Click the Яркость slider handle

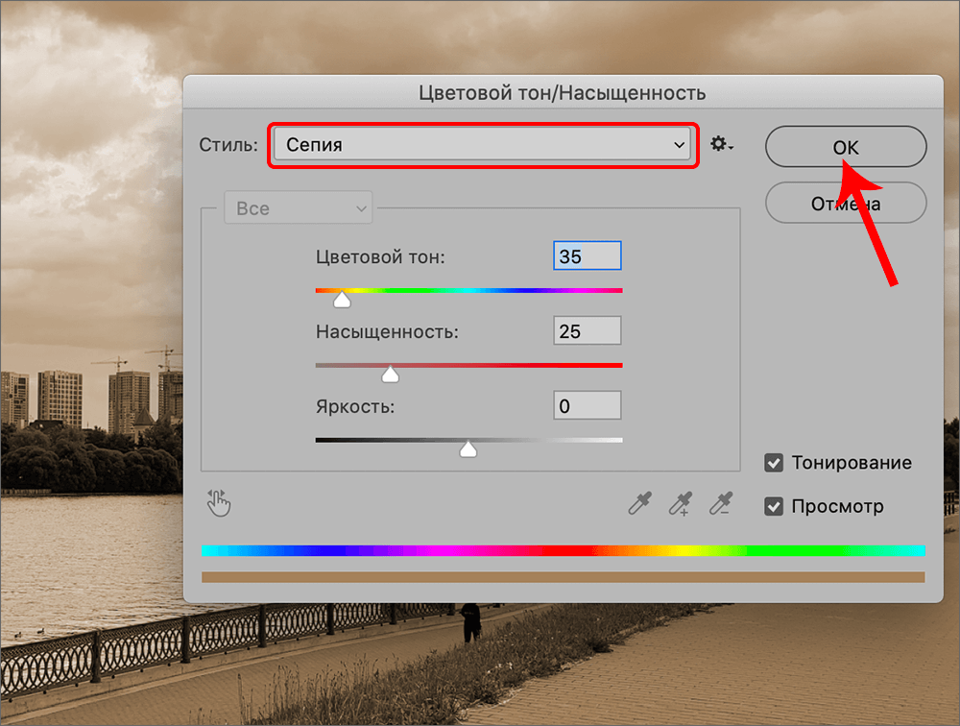click(468, 449)
